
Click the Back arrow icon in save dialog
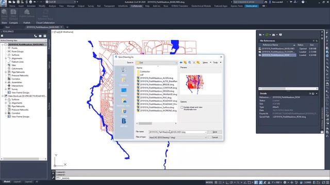click(181, 63)
